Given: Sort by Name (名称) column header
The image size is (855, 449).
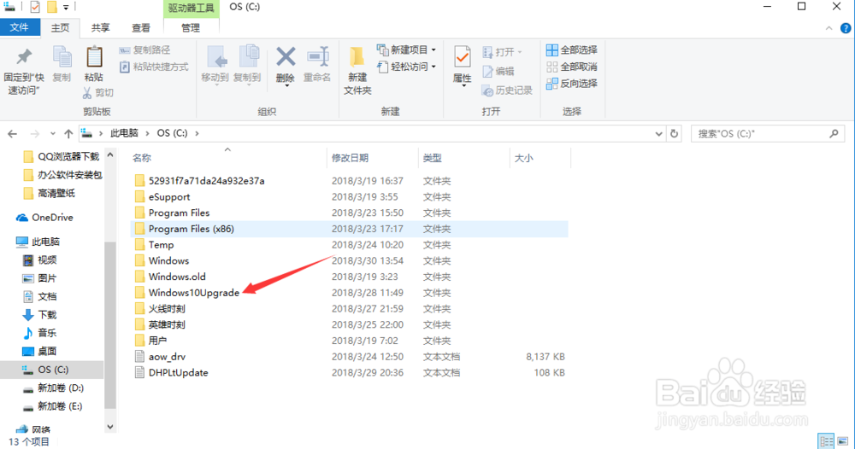Looking at the screenshot, I should pyautogui.click(x=142, y=158).
